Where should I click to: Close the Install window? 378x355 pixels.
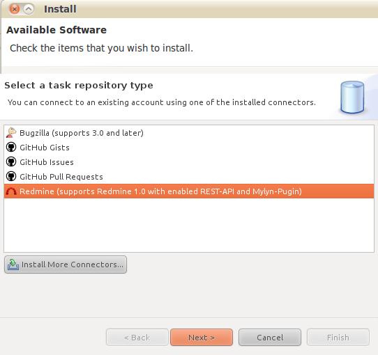[15, 9]
